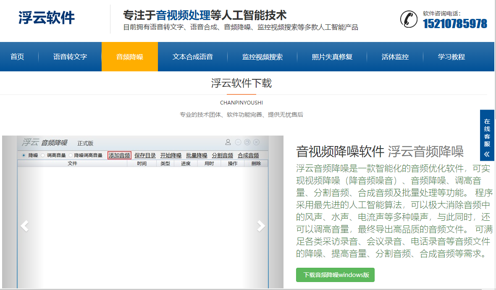This screenshot has width=496, height=290.
Task: Click the 分割音频 link
Action: point(222,155)
